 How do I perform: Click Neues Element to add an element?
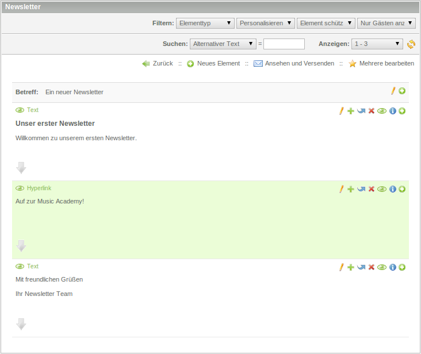tap(218, 63)
